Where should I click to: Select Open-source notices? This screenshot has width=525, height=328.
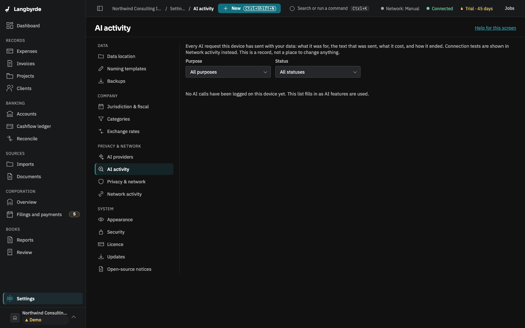click(x=134, y=269)
